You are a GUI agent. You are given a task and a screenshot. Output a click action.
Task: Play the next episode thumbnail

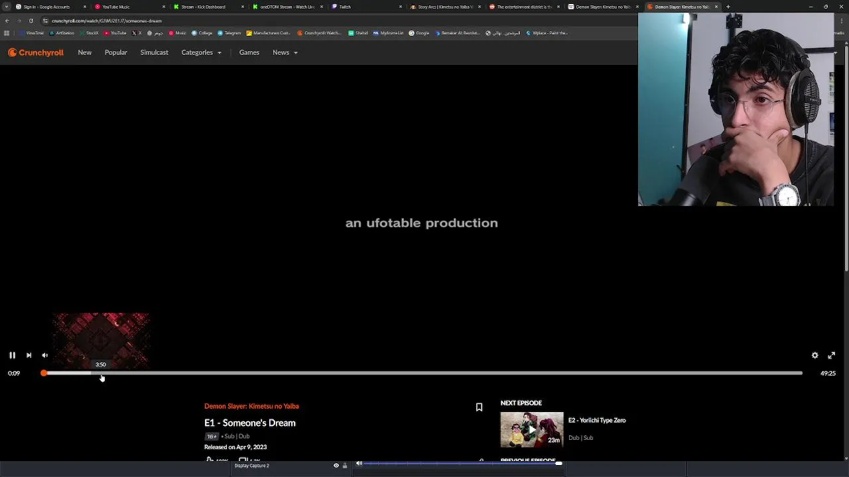[x=532, y=429]
